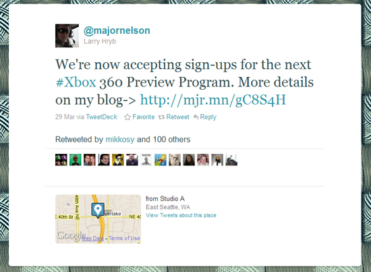This screenshot has width=371, height=272.
Task: Click the Map Data link on map
Action: [x=93, y=238]
